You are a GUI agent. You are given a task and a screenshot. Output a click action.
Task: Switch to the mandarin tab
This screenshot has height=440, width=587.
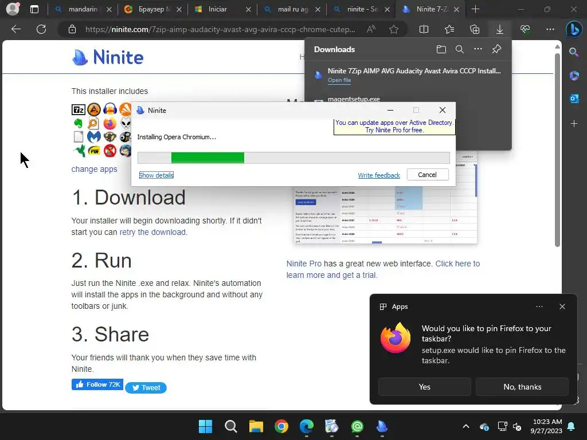83,9
